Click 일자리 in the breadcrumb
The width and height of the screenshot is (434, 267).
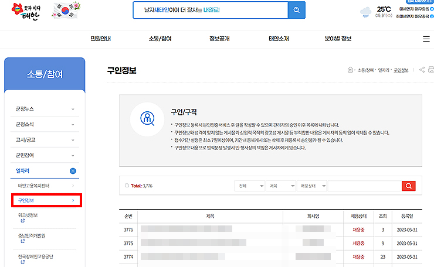384,70
